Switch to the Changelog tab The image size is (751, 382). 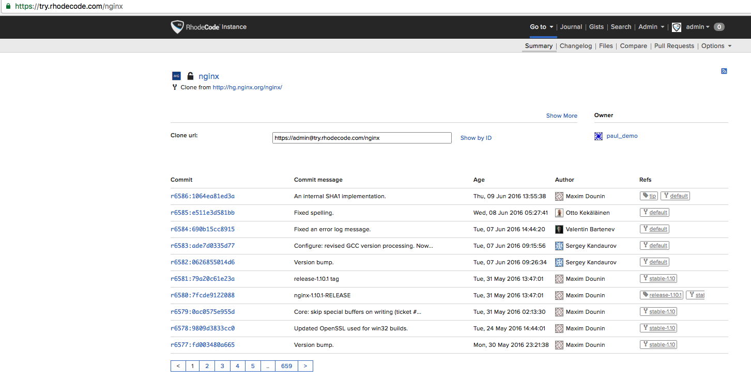[576, 46]
